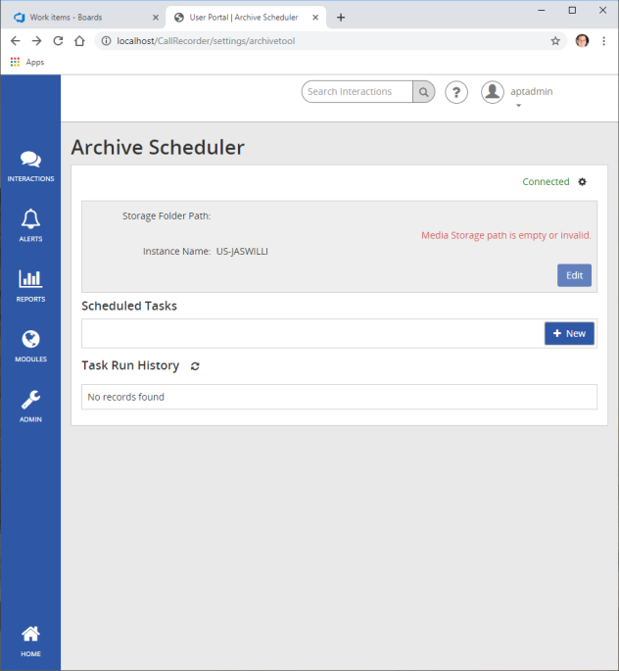The width and height of the screenshot is (619, 671).
Task: Click the settings gear next to Connected
Action: (583, 182)
